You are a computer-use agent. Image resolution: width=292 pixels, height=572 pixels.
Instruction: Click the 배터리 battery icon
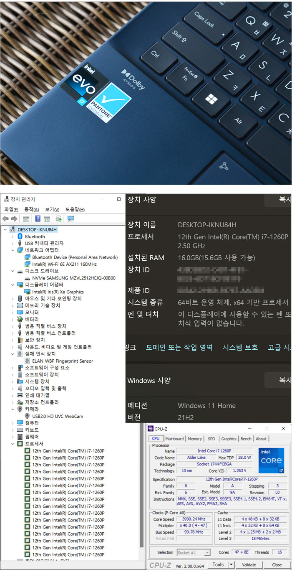coord(20,320)
